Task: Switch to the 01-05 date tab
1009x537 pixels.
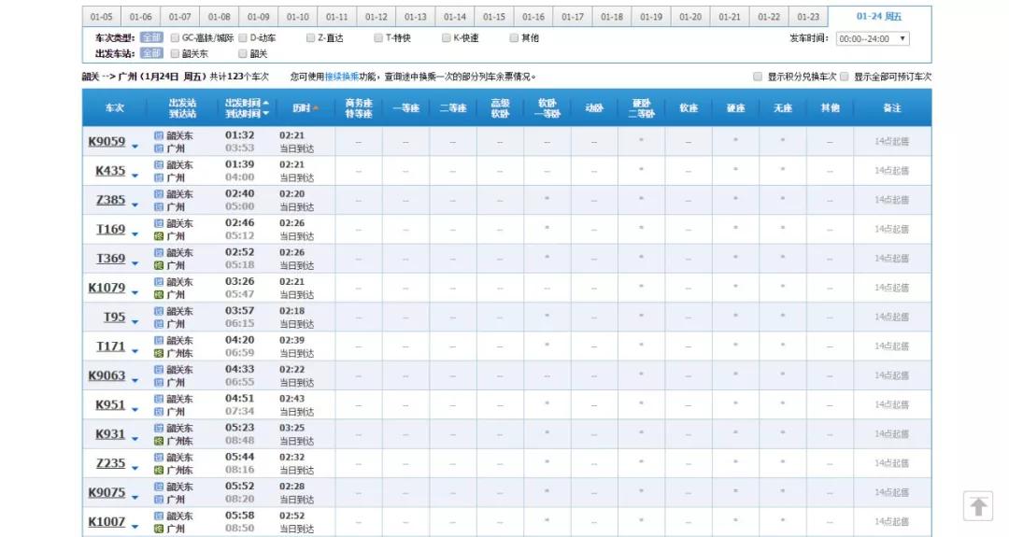Action: click(101, 17)
